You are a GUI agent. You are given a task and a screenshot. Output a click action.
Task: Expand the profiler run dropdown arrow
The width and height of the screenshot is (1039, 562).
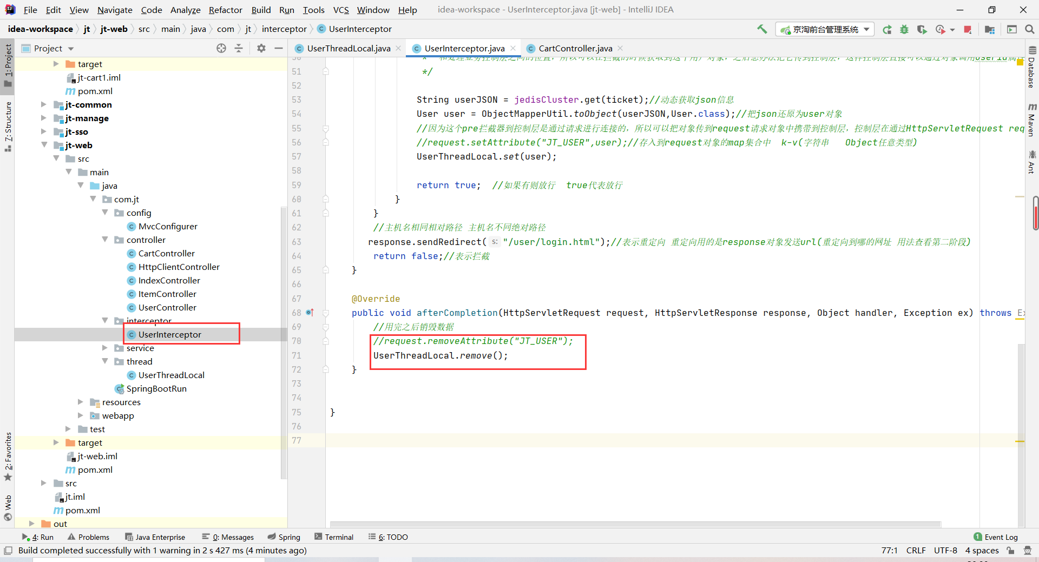tap(952, 30)
